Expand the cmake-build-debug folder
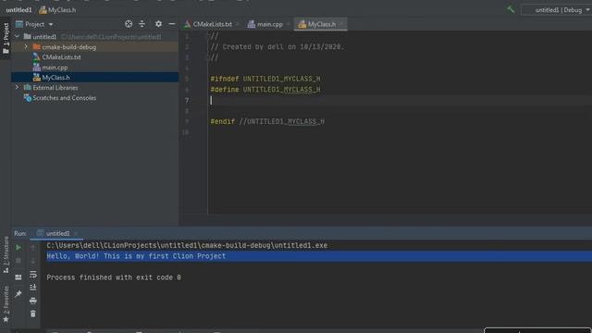 pos(26,47)
